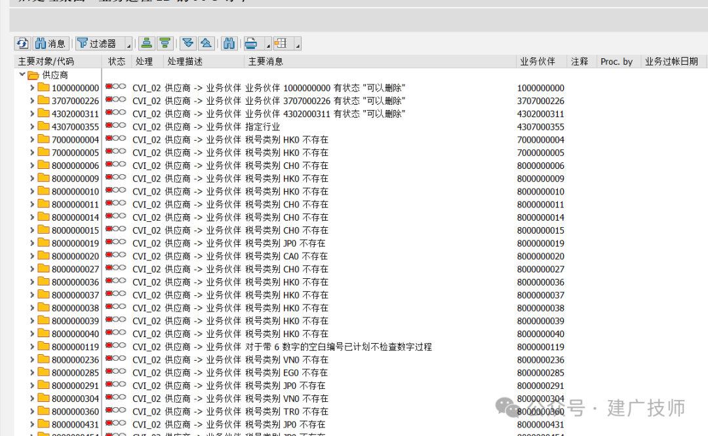This screenshot has width=708, height=436.
Task: Click red status light of row 8000000039
Action: (109, 319)
